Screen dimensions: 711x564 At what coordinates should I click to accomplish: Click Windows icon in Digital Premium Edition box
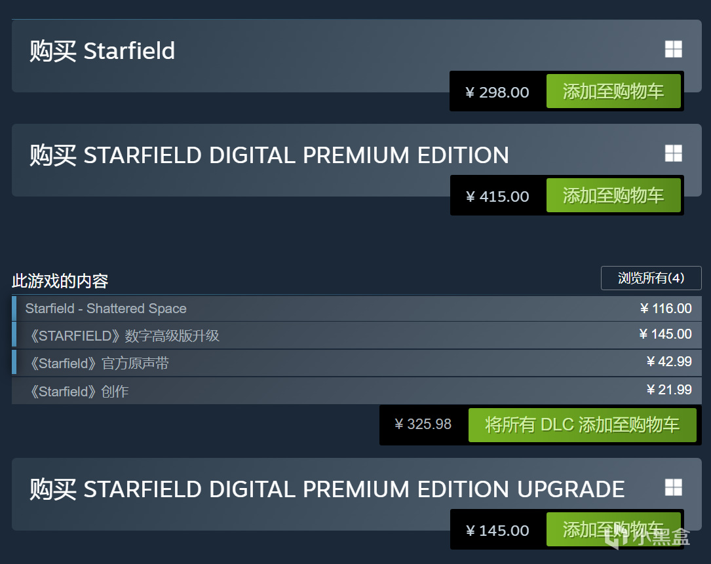pos(674,153)
